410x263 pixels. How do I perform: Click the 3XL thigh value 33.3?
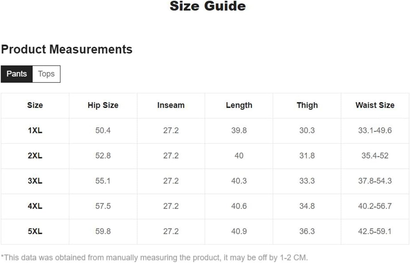(x=307, y=181)
